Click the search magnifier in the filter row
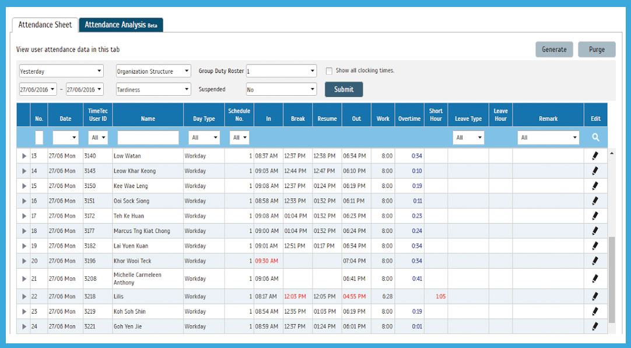 pos(595,138)
